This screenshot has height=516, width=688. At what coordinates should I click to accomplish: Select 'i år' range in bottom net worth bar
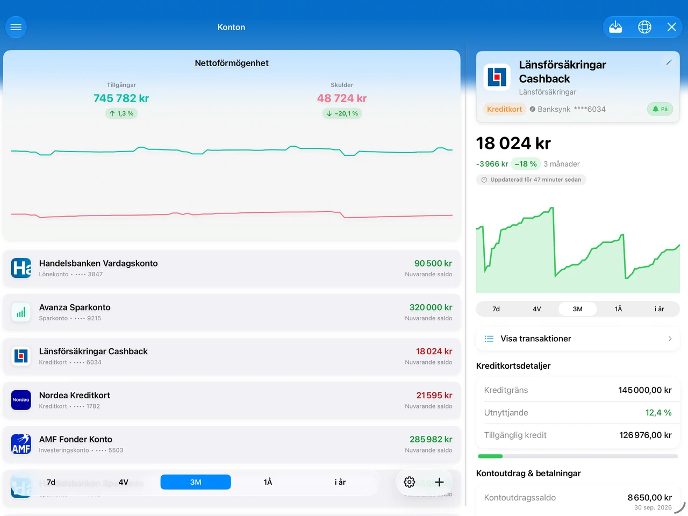[x=340, y=482]
